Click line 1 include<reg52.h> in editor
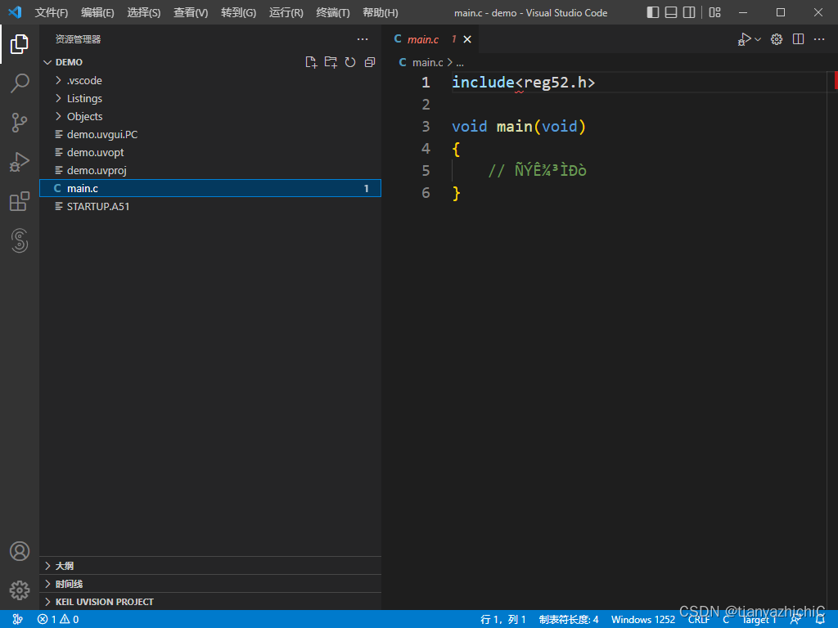The height and width of the screenshot is (628, 838). [523, 83]
